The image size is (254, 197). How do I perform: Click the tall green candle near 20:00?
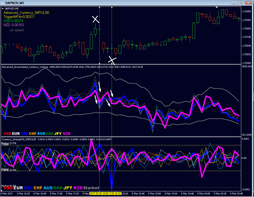[x=194, y=31]
